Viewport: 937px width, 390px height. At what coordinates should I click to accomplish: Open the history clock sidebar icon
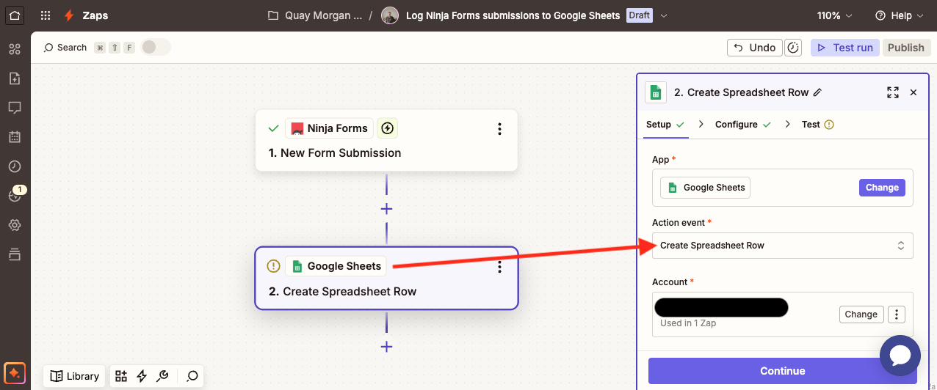(x=14, y=166)
